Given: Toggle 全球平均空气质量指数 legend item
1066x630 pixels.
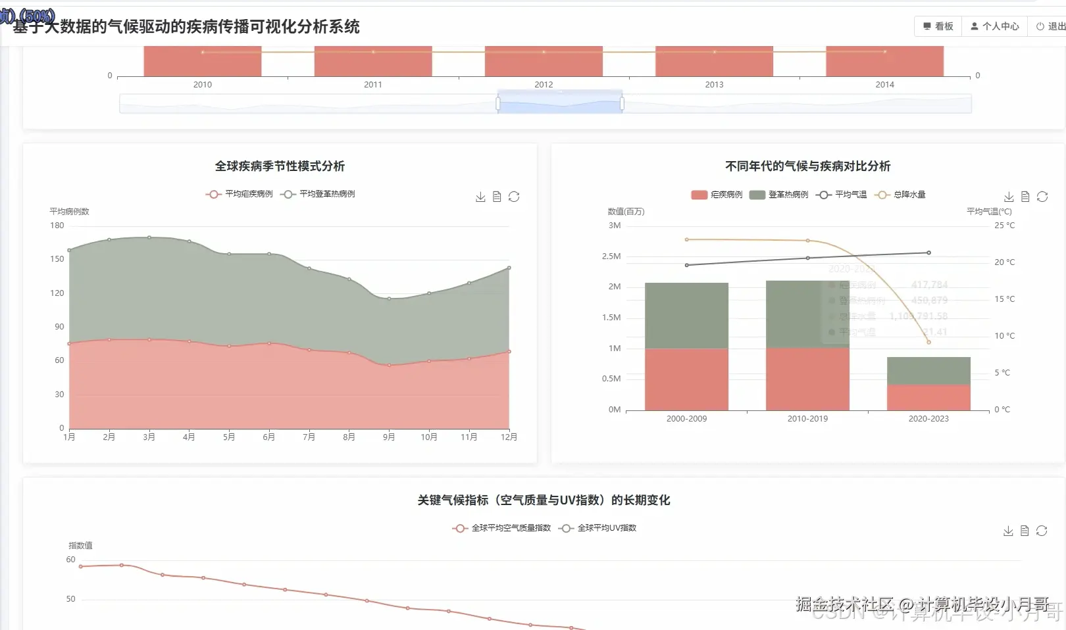Looking at the screenshot, I should (x=501, y=528).
